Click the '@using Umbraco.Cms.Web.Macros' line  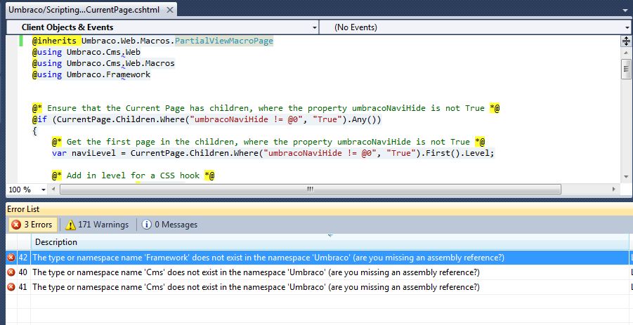tap(103, 63)
